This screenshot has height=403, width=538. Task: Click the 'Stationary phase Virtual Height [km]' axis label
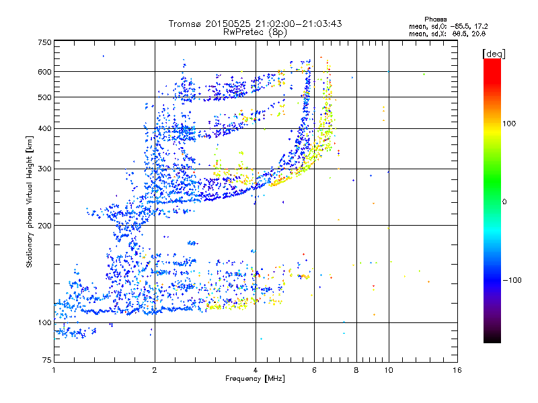29,202
